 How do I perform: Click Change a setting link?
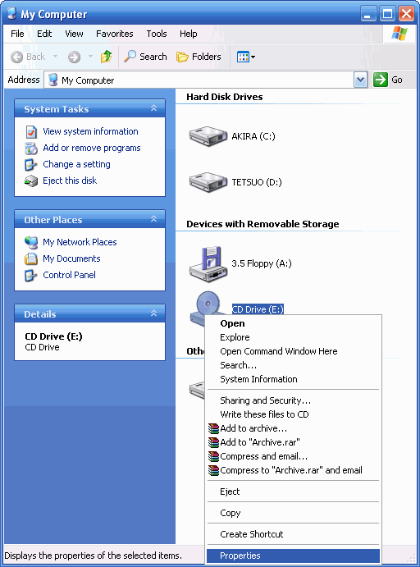(x=76, y=164)
